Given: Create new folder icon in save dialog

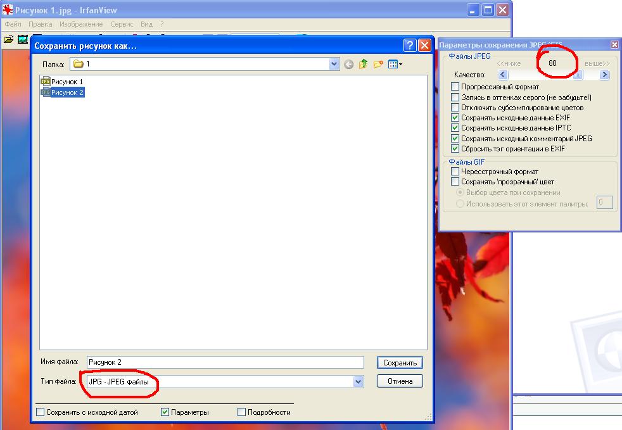Looking at the screenshot, I should (x=378, y=64).
